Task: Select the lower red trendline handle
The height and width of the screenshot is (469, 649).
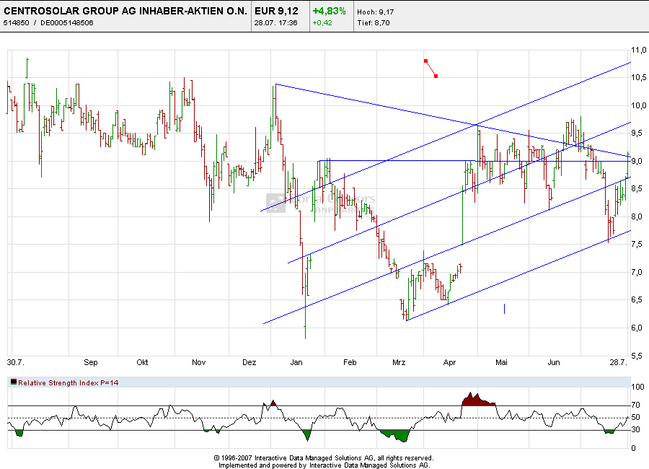Action: (x=436, y=76)
